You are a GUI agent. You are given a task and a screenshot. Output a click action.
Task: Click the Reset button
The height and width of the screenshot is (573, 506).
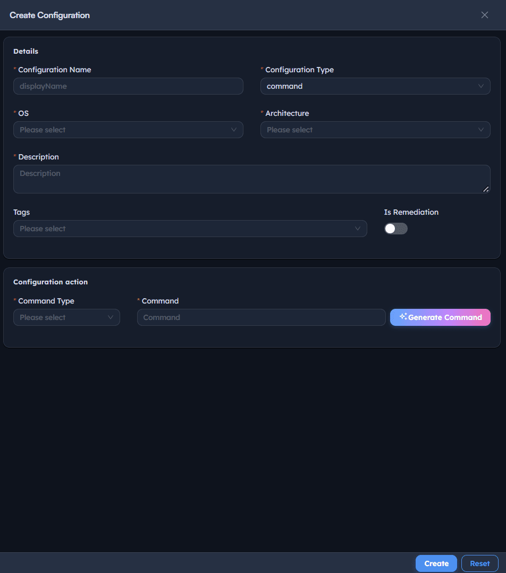point(480,563)
